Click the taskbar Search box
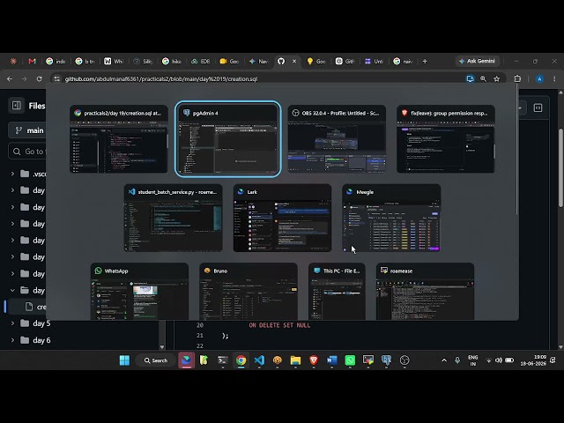 (156, 360)
